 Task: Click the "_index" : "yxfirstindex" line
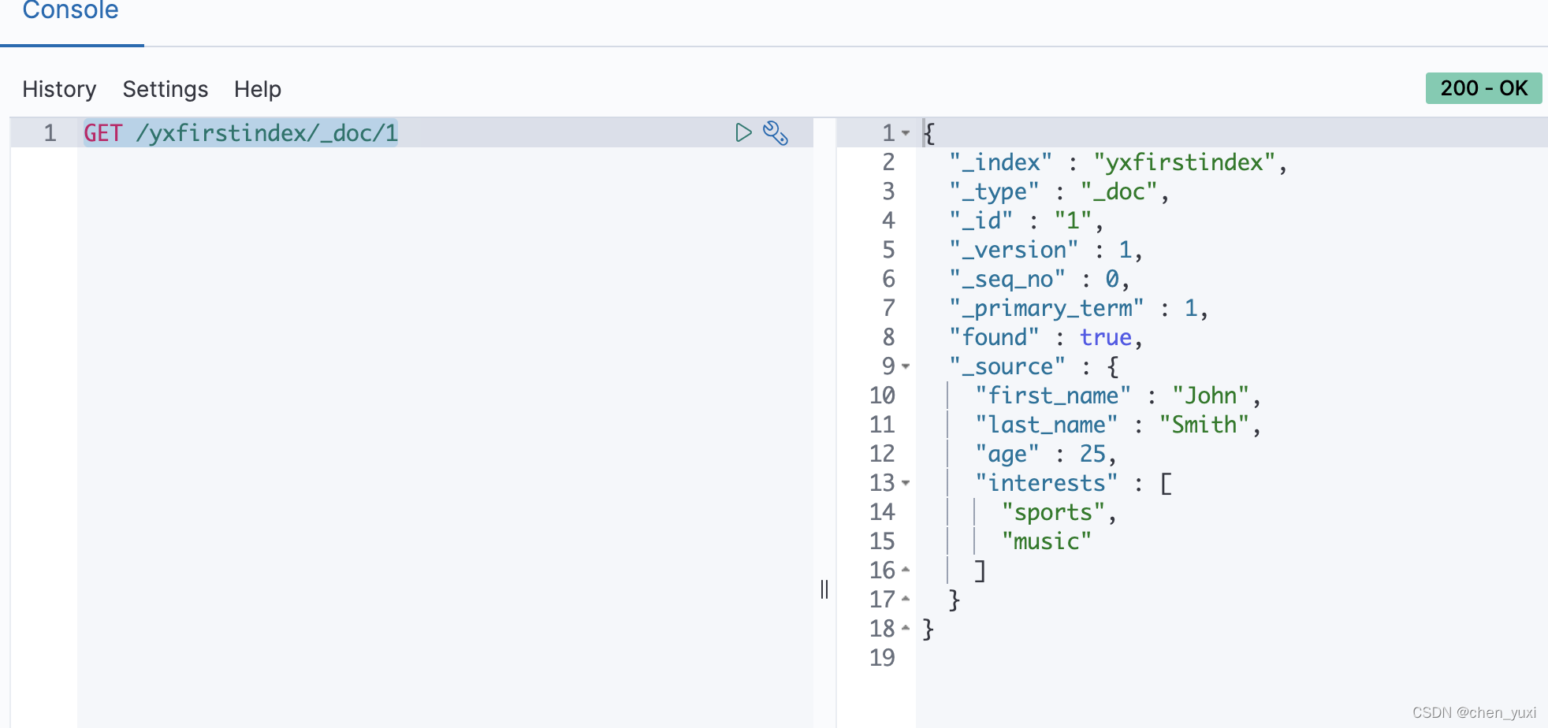click(1118, 162)
